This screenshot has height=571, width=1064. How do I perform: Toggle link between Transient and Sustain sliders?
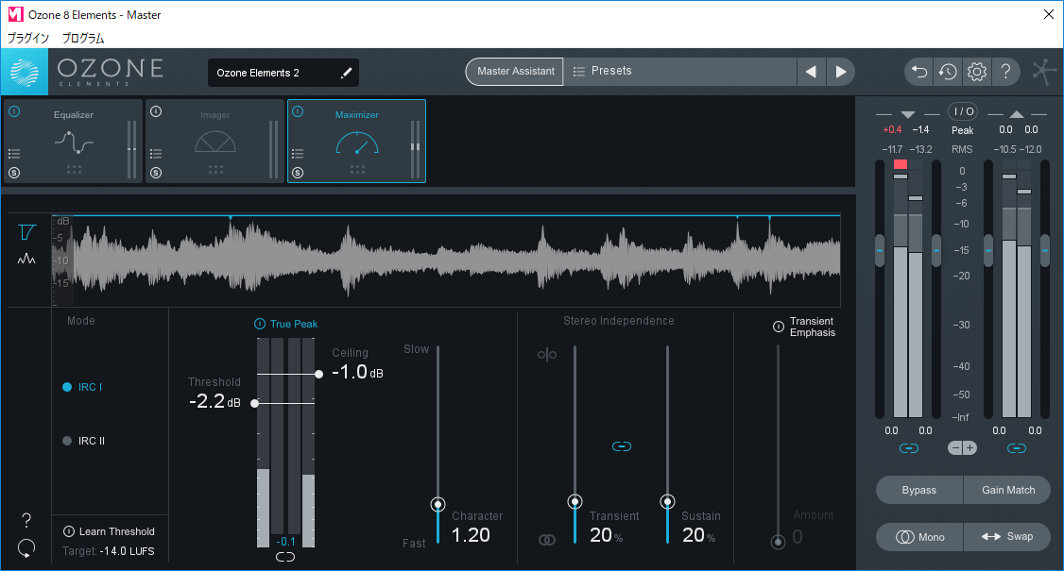622,446
